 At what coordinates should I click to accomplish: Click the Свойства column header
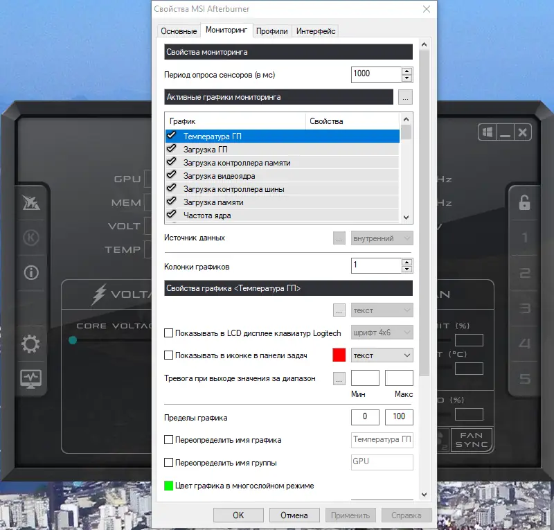(352, 121)
